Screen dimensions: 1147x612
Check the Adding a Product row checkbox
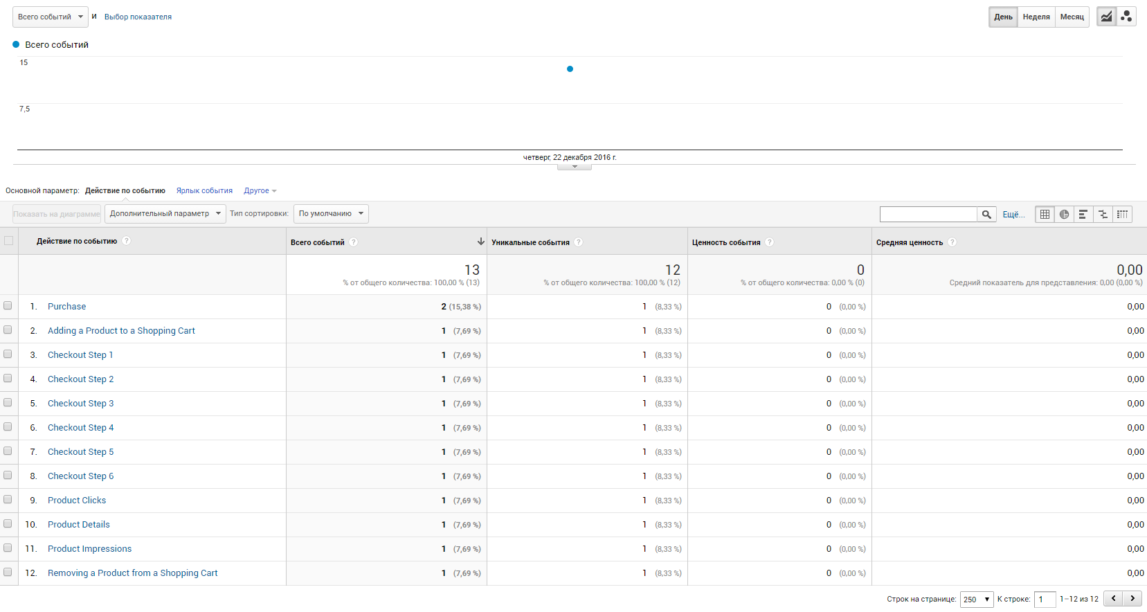(8, 330)
